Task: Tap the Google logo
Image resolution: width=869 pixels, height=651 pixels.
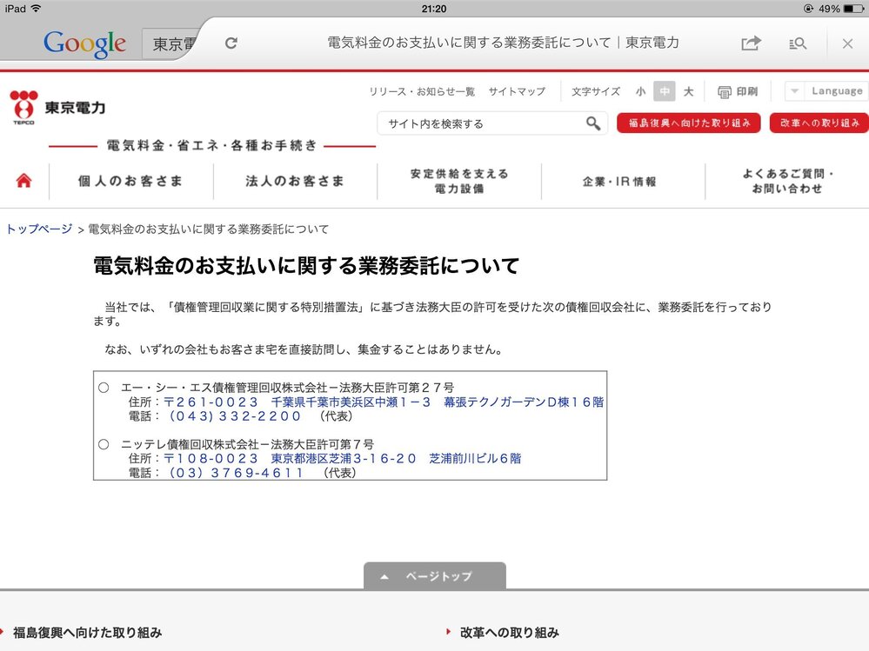Action: tap(84, 43)
